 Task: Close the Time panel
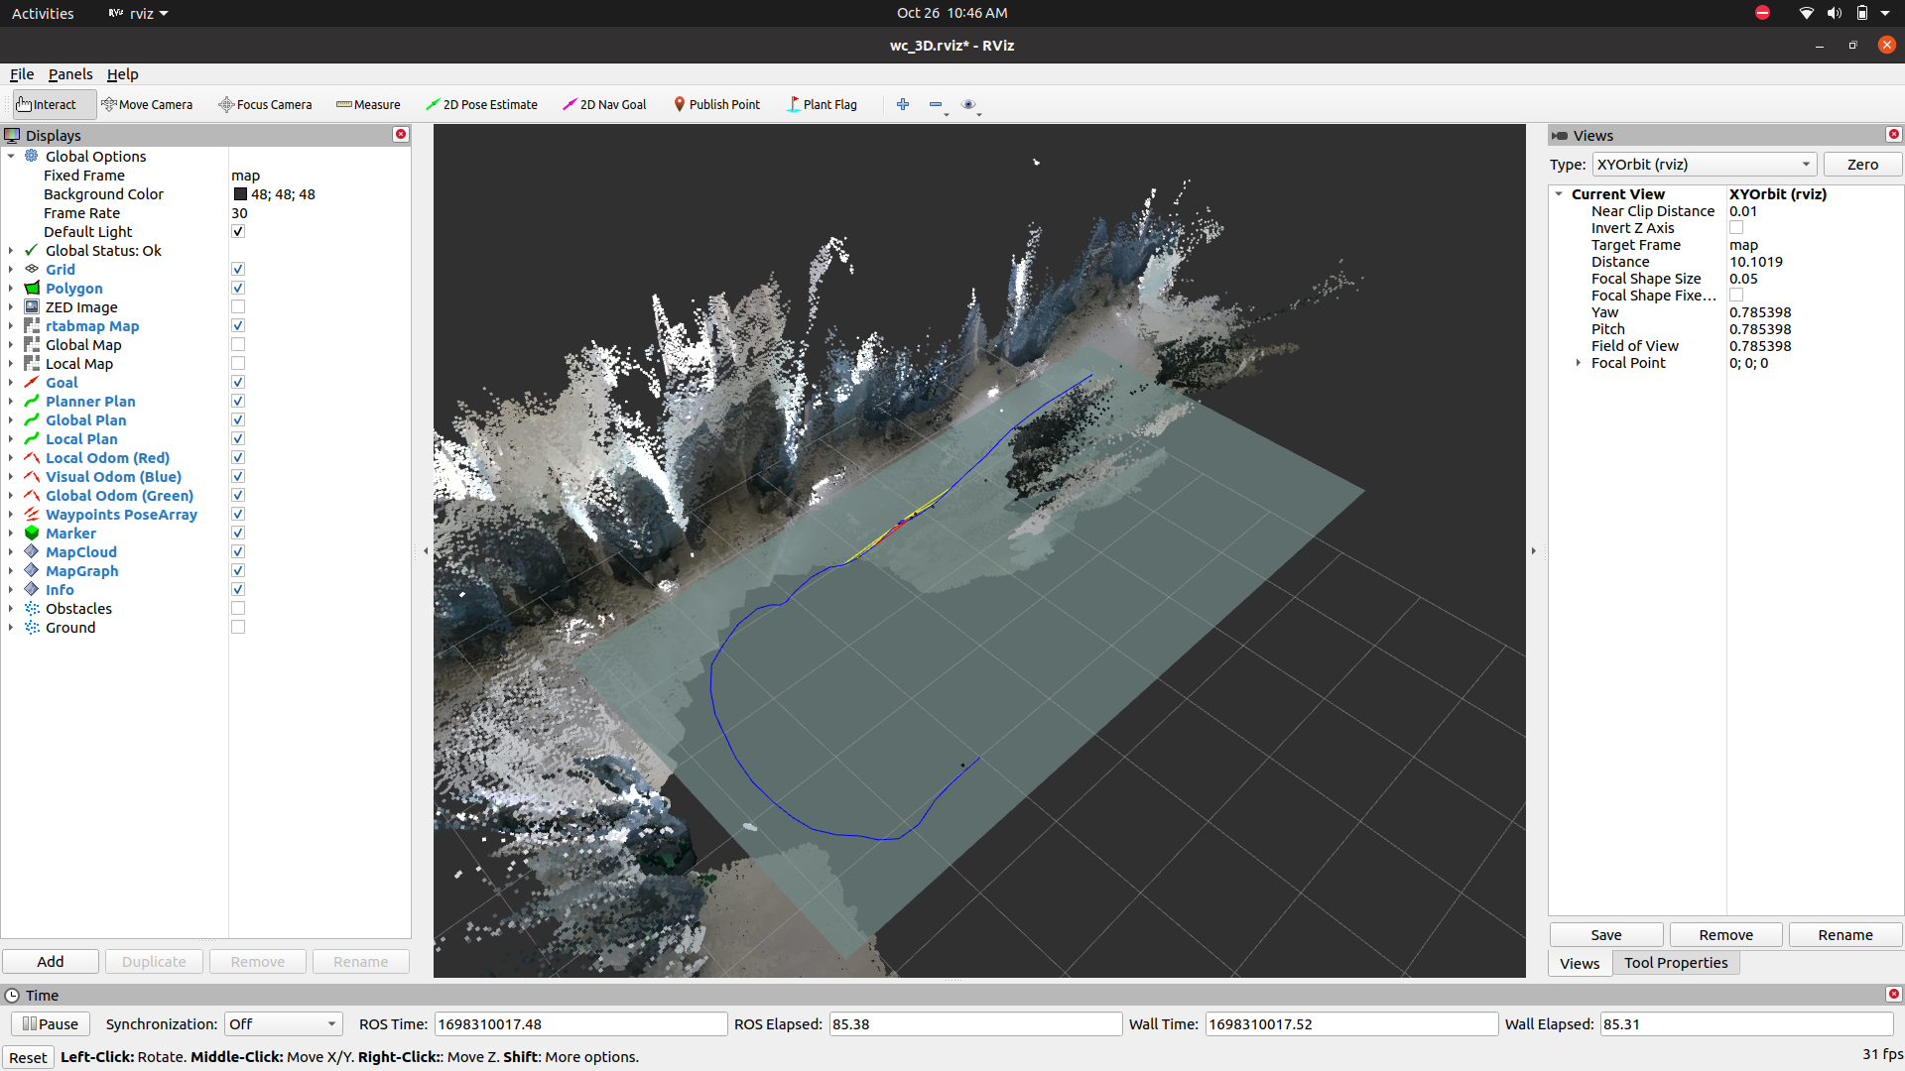click(1893, 994)
